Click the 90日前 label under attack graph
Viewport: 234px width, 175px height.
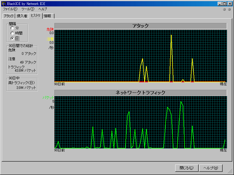tap(59, 84)
